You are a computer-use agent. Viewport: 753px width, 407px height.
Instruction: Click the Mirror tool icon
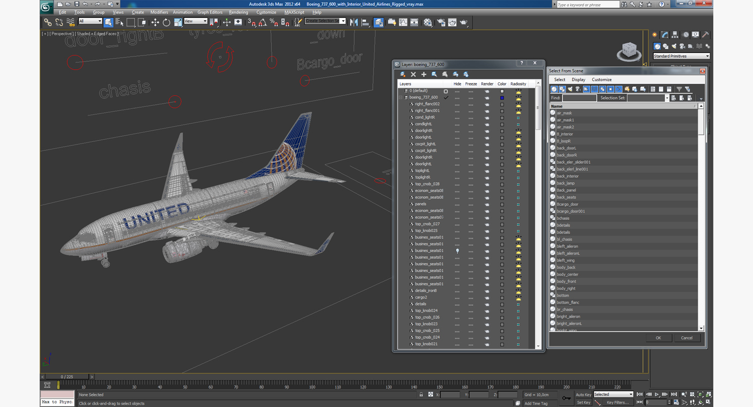(x=354, y=22)
